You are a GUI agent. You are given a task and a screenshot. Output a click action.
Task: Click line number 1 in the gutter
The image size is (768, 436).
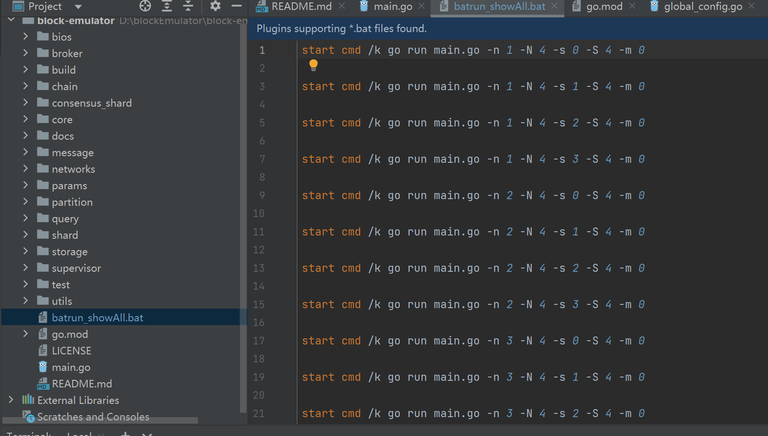click(x=262, y=50)
